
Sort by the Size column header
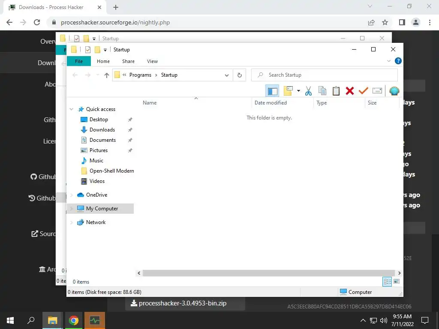click(372, 103)
